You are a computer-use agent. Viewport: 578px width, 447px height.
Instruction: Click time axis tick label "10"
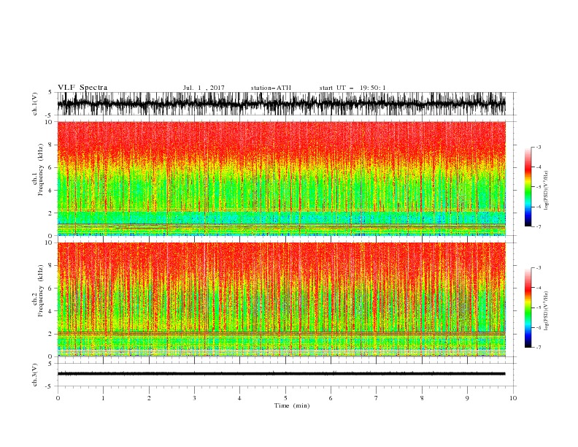click(513, 398)
